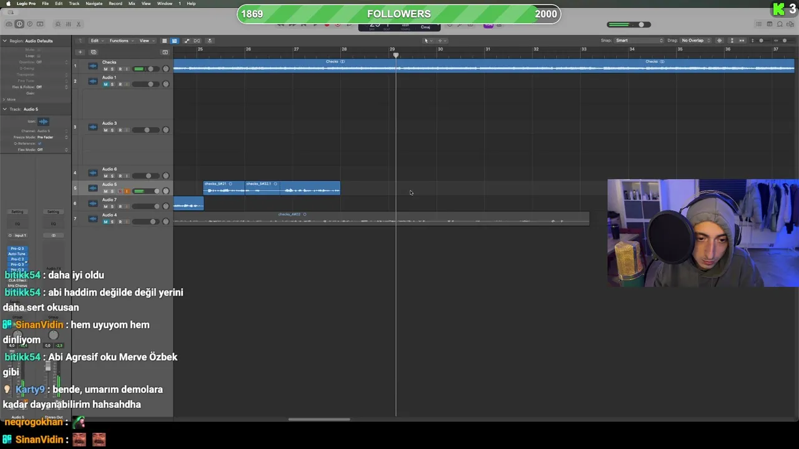Click the add new track plus button
This screenshot has height=449, width=799.
[80, 52]
